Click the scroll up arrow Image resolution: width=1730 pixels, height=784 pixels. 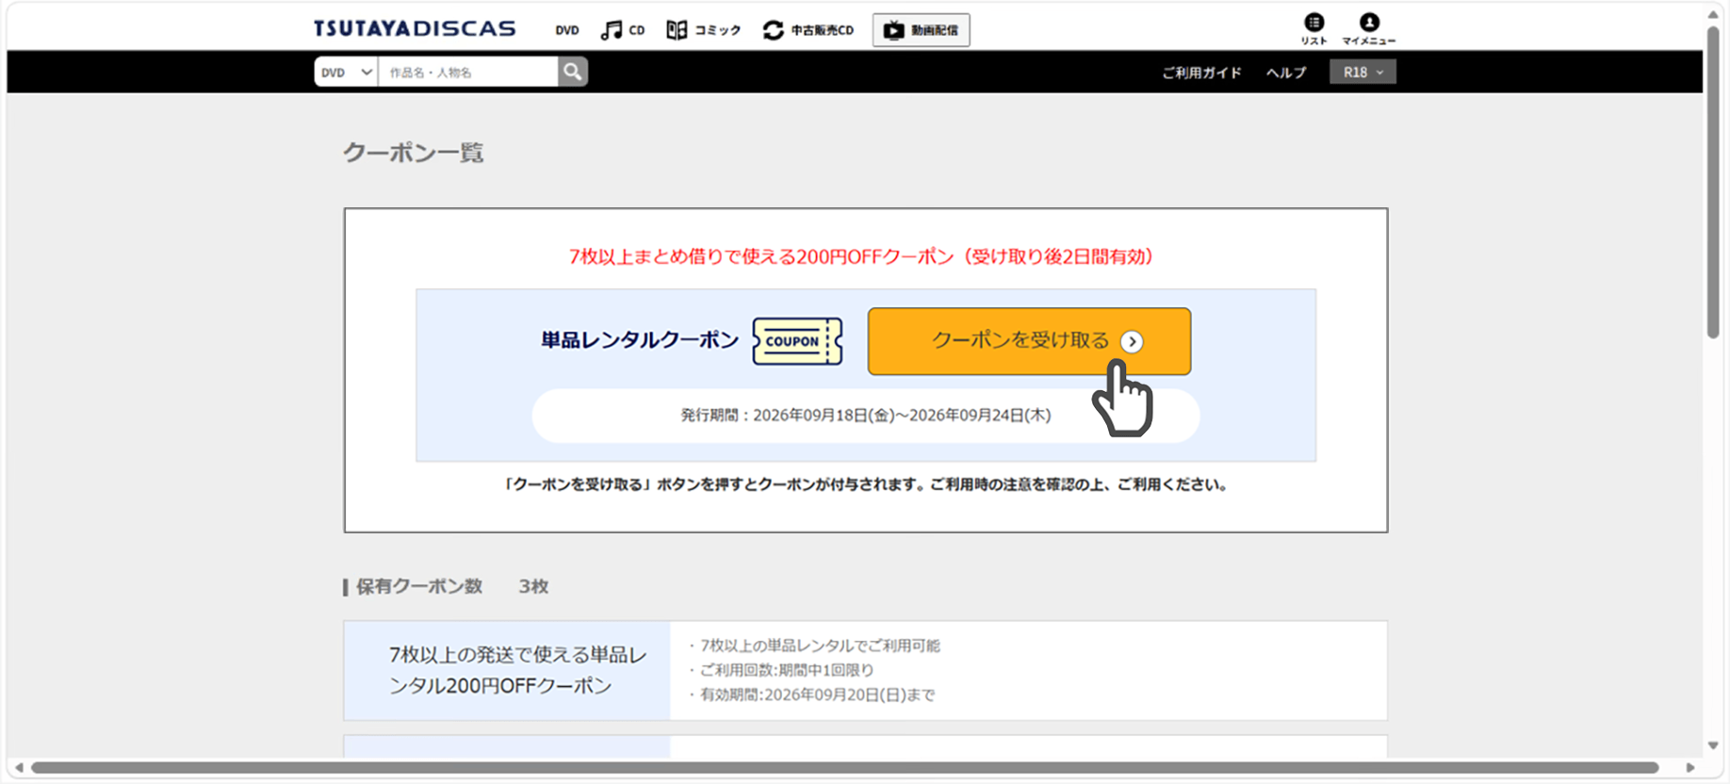click(x=1713, y=14)
